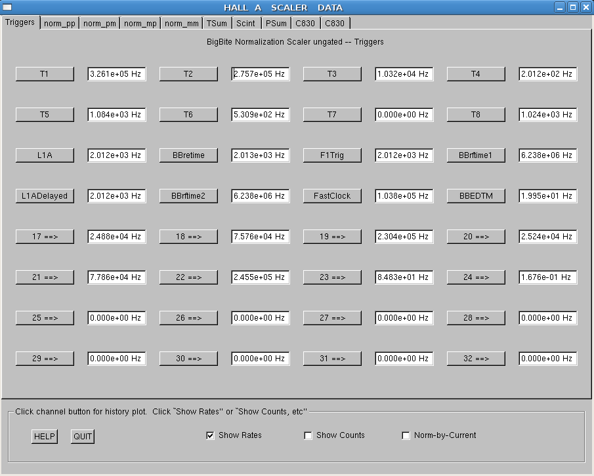Click the T8 channel button
Screen dimensions: 594x476
point(476,115)
